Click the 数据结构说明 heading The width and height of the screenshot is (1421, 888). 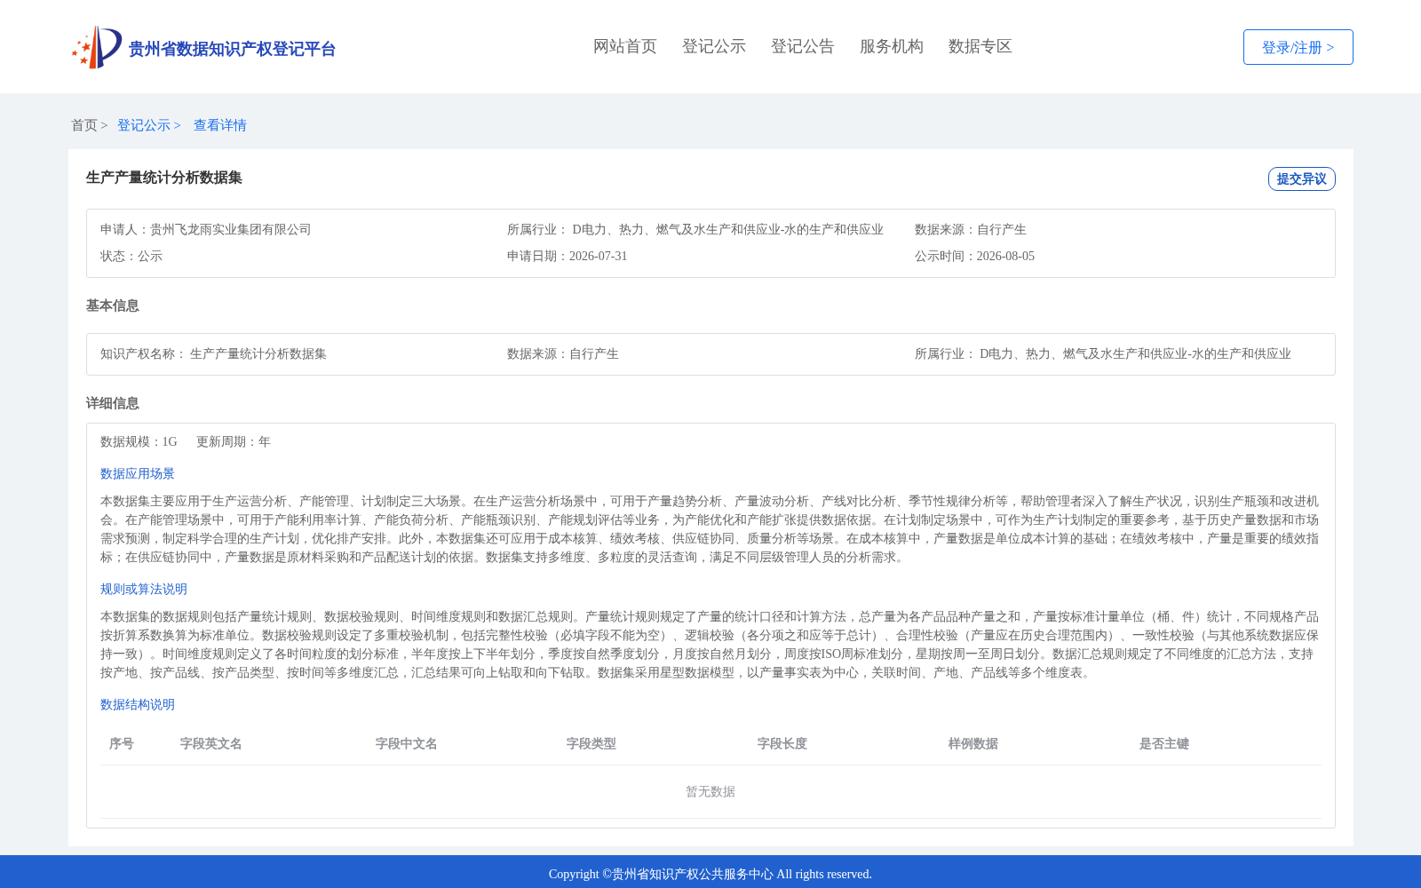[x=138, y=704]
